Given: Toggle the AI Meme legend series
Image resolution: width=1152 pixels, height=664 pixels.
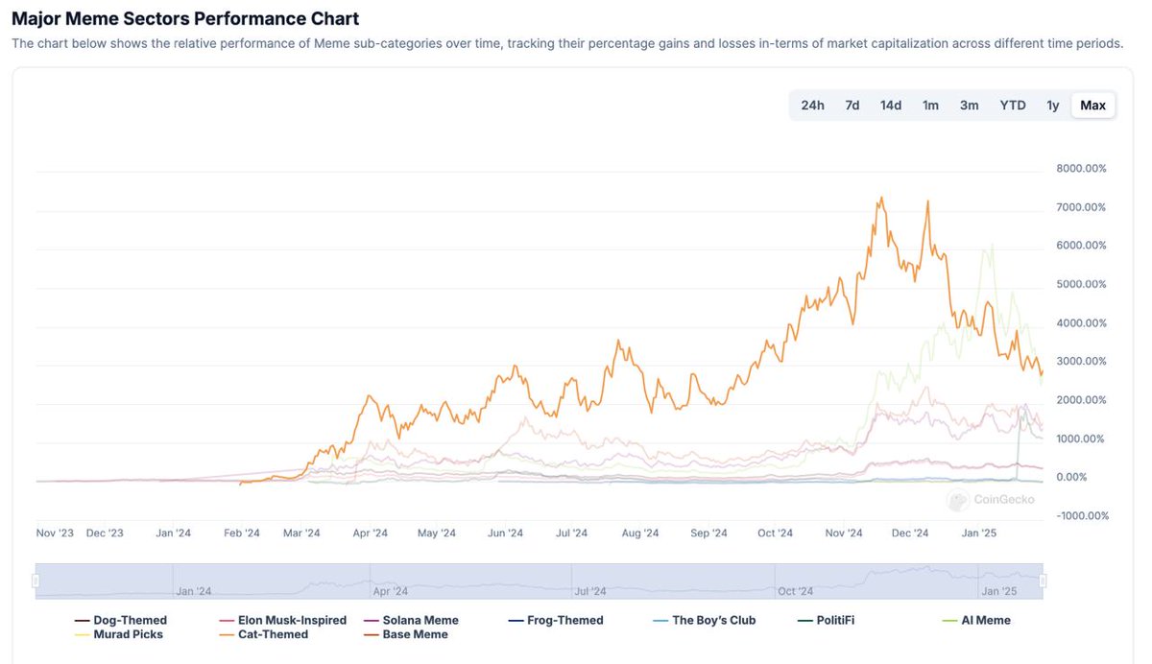Looking at the screenshot, I should click(x=976, y=620).
